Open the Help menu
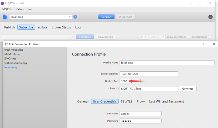The height and width of the screenshot is (128, 218). (x=30, y=9)
